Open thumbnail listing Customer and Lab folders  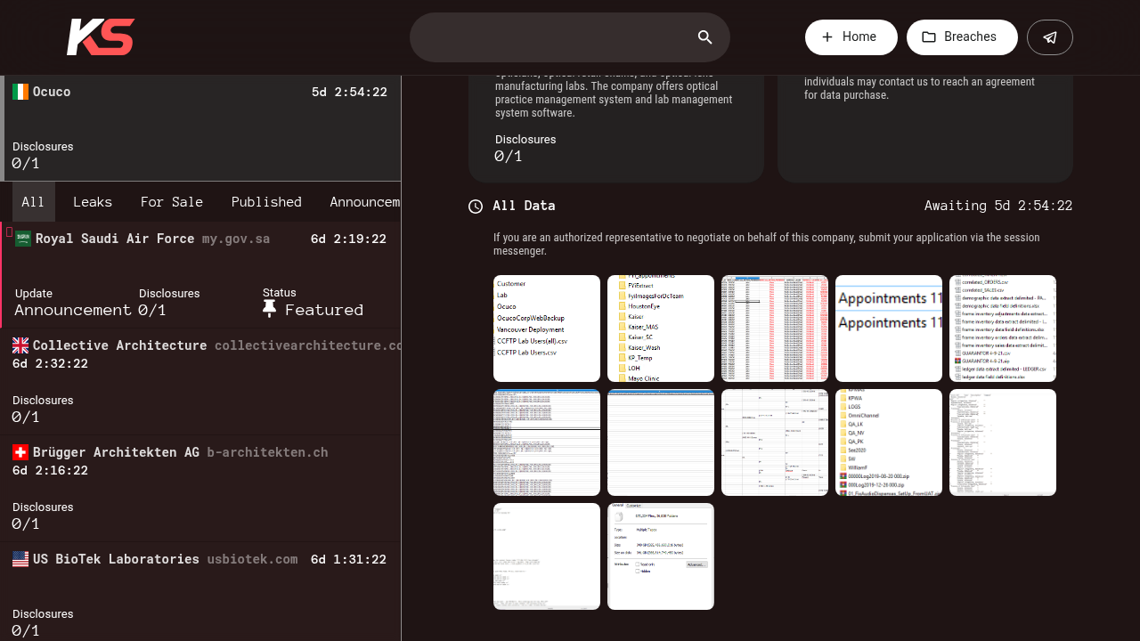[547, 329]
